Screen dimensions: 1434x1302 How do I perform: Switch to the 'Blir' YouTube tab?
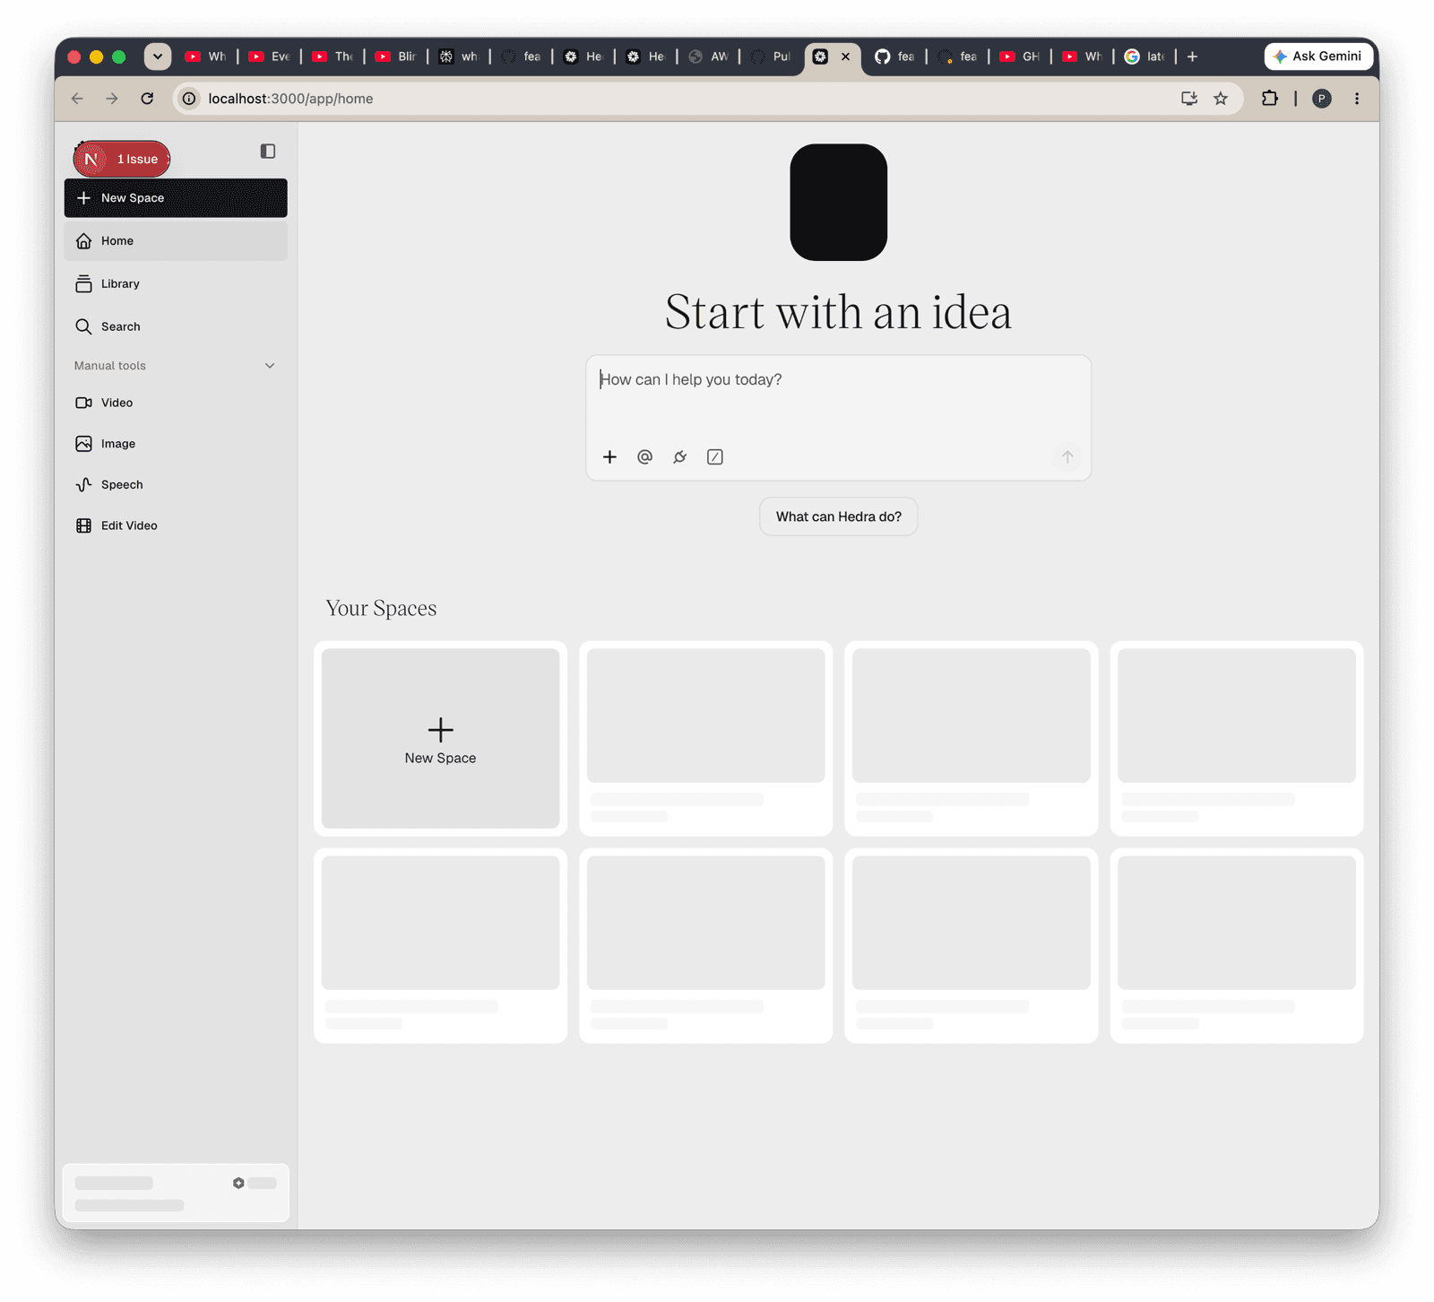coord(395,56)
